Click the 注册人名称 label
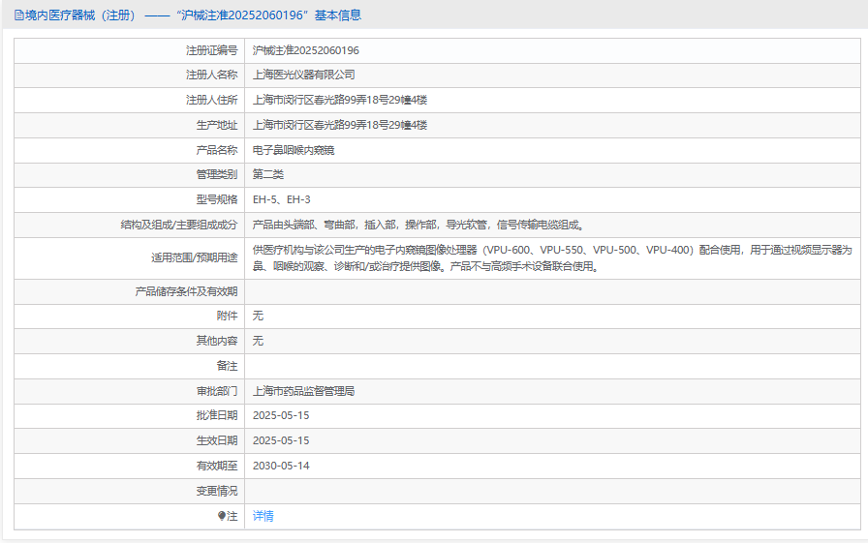This screenshot has height=543, width=868. [211, 75]
